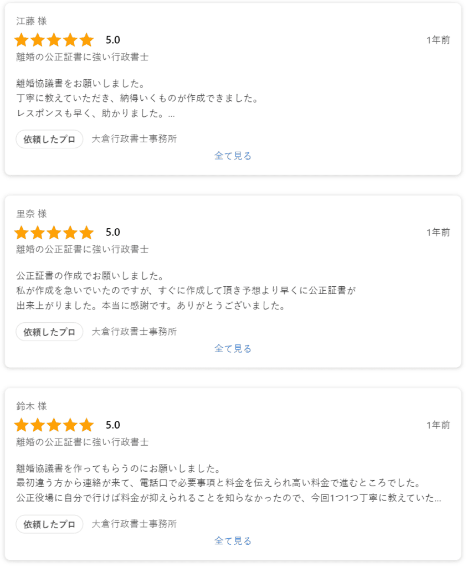Expand 江藤's review with 全て見る
467x567 pixels.
pyautogui.click(x=233, y=156)
